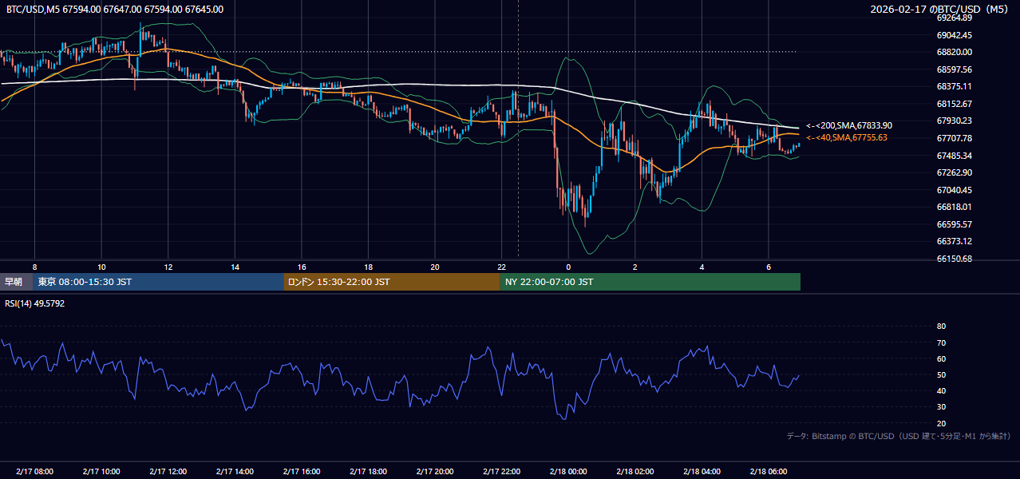Click RSI axis level 80
Screen dimensions: 1020x479
point(941,327)
